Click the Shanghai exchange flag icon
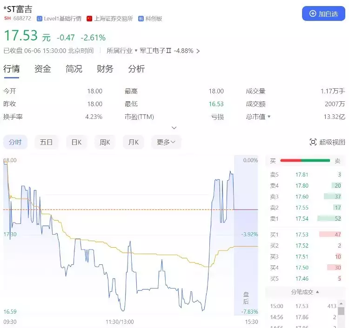 89,19
